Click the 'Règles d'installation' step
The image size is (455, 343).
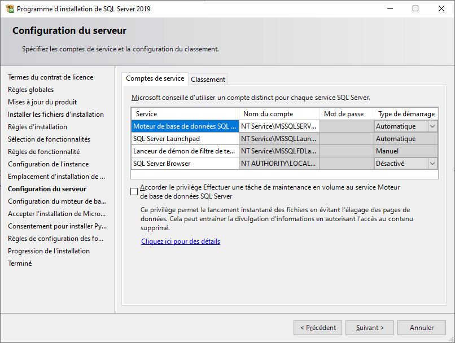37,127
